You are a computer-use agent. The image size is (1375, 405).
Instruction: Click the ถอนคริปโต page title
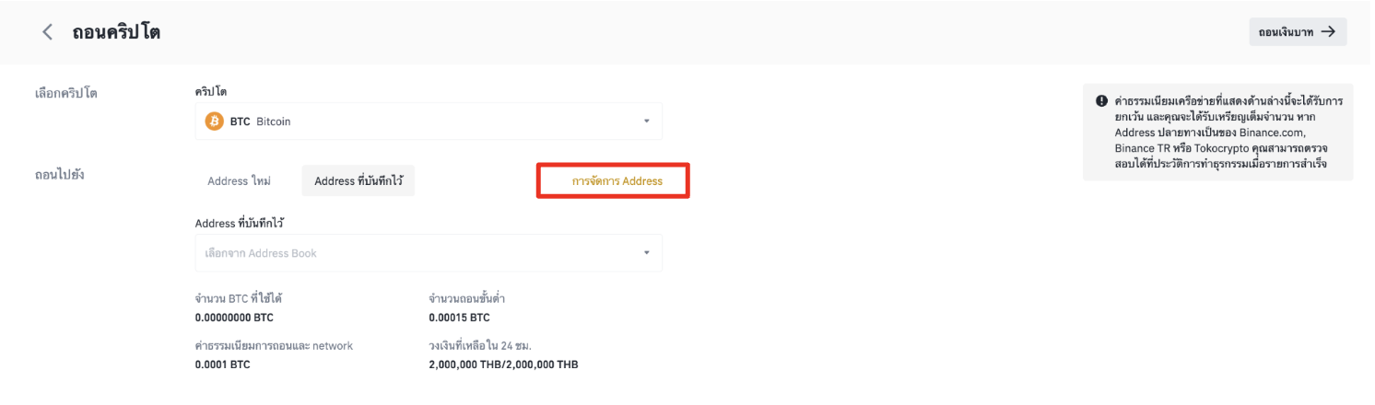click(117, 32)
